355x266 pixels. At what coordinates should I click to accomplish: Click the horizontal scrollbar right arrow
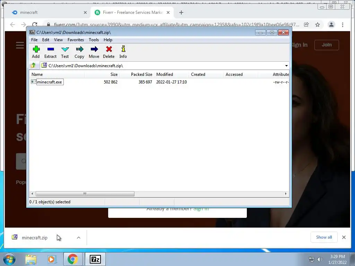pos(286,194)
